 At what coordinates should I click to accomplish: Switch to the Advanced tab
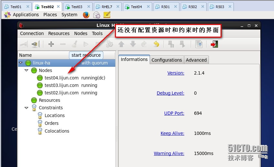click(196, 60)
